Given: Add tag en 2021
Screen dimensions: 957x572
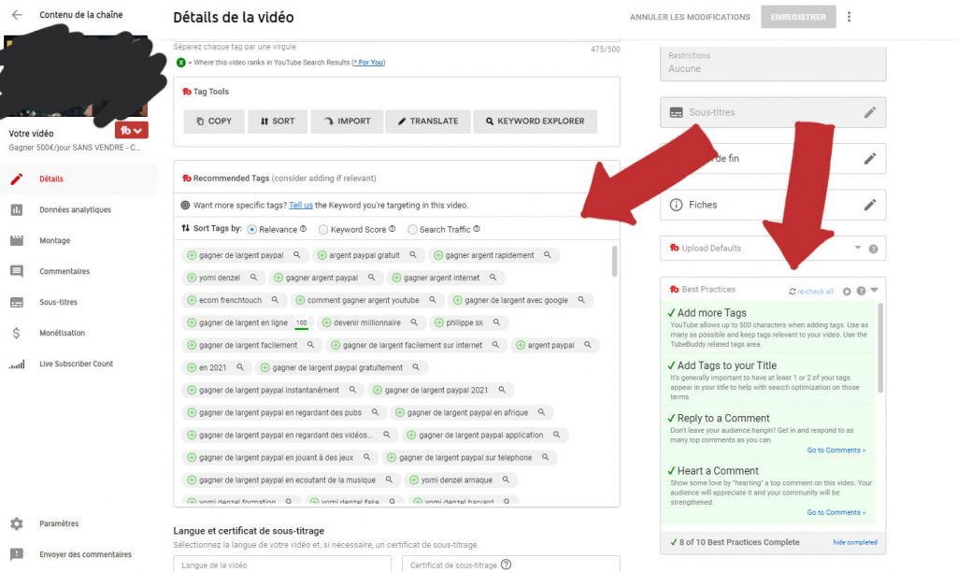Looking at the screenshot, I should pos(192,367).
